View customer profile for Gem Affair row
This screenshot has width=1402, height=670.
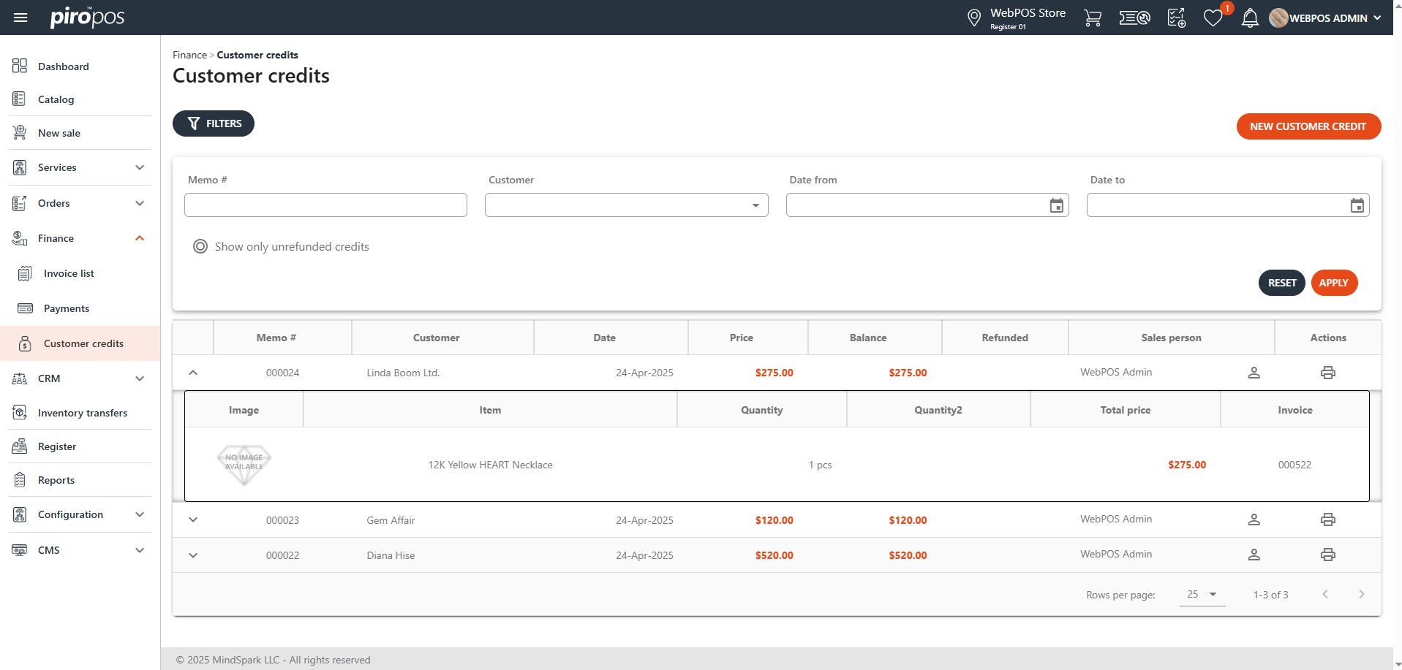coord(1254,519)
